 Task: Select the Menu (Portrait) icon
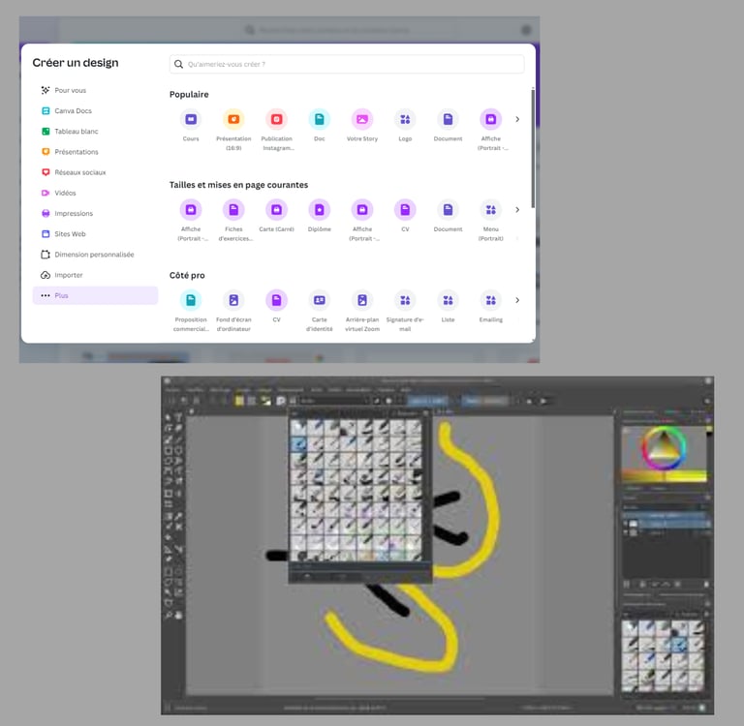point(490,210)
